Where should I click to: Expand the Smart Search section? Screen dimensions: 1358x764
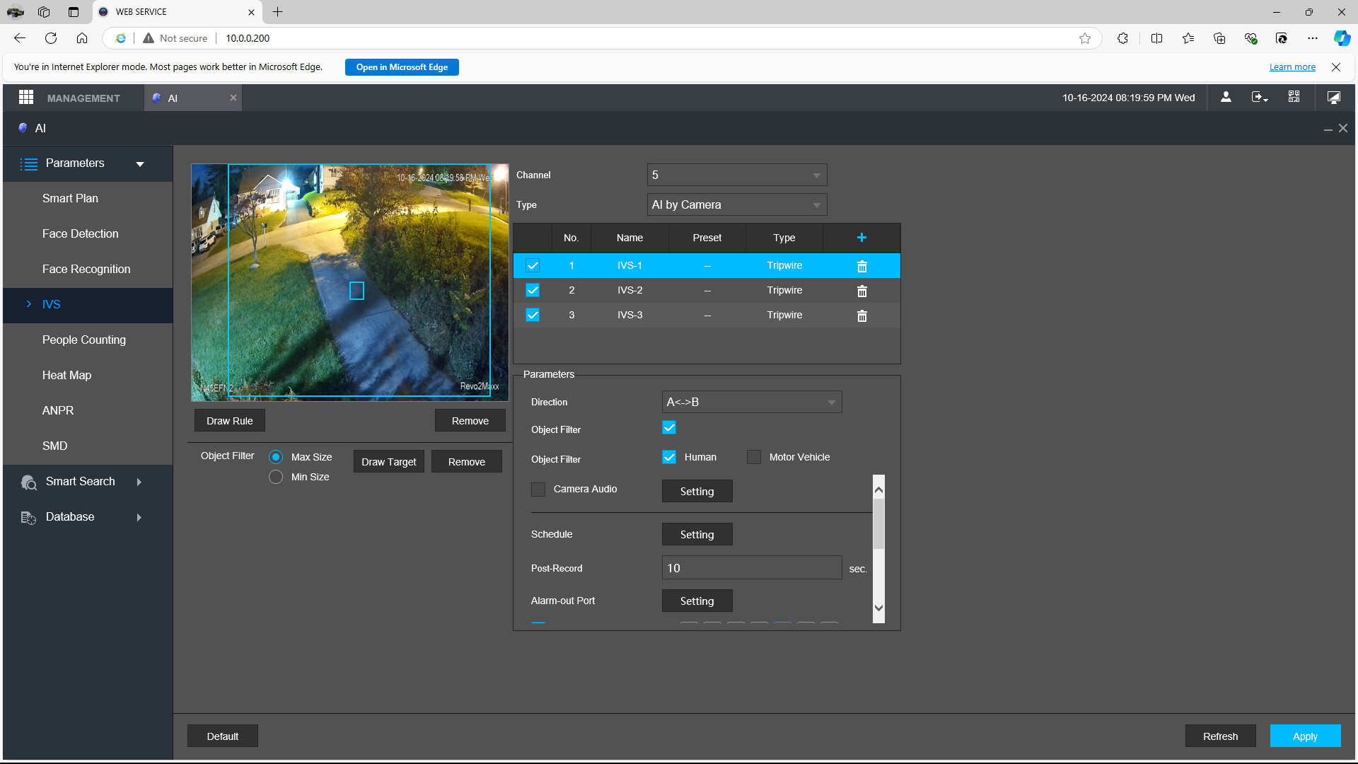88,482
